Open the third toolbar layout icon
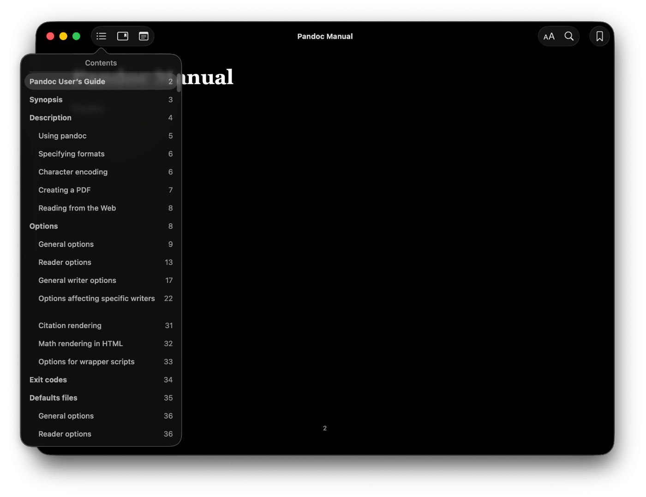This screenshot has width=646, height=497. [x=144, y=36]
